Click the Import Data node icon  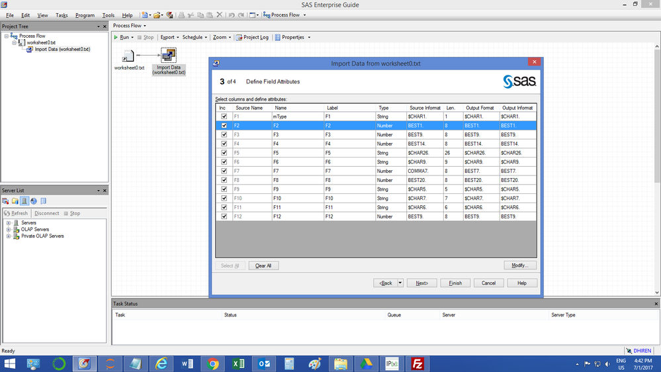169,55
